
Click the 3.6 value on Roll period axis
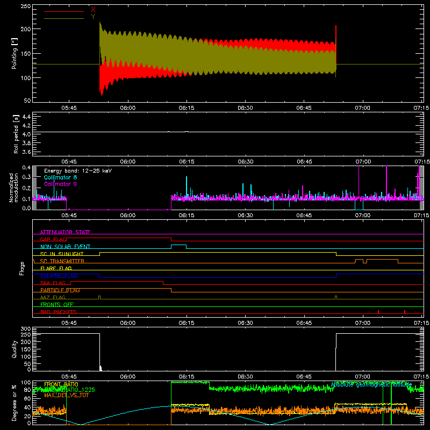tap(26, 152)
